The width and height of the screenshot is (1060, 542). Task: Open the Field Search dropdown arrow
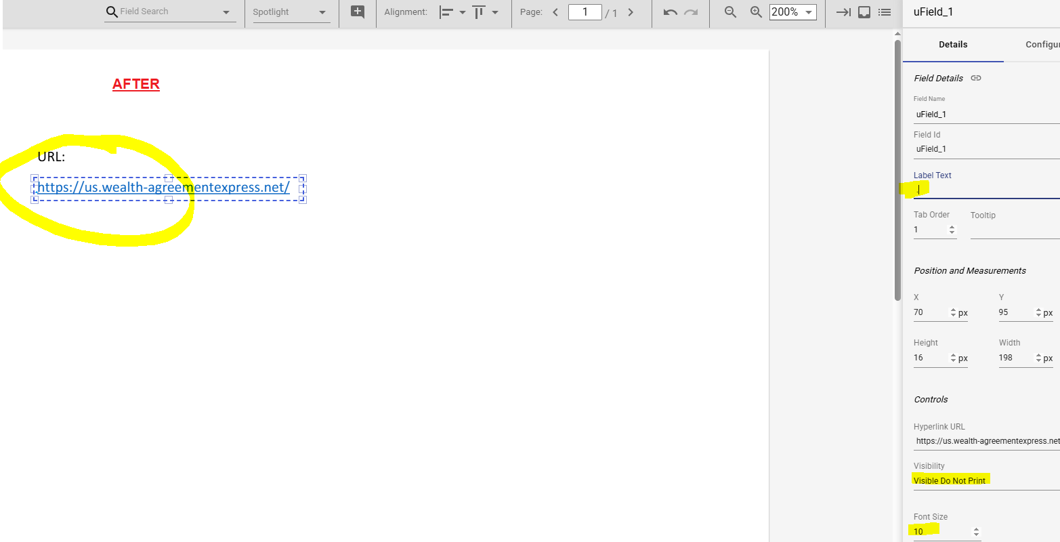pyautogui.click(x=226, y=13)
